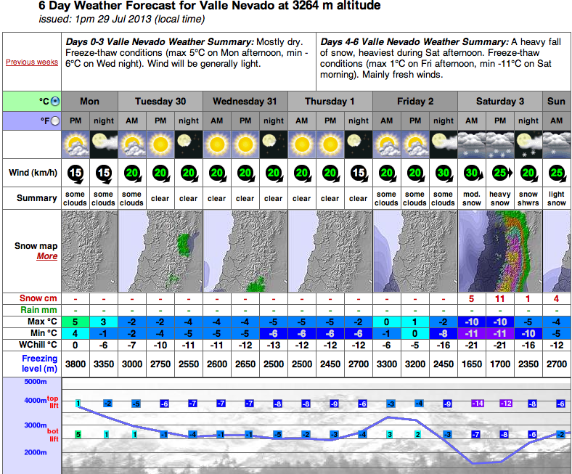Click Monday PM partly cloudy weather icon
The image size is (572, 474).
click(75, 144)
